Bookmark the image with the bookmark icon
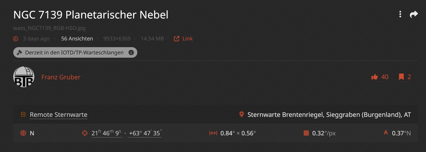 (x=401, y=77)
